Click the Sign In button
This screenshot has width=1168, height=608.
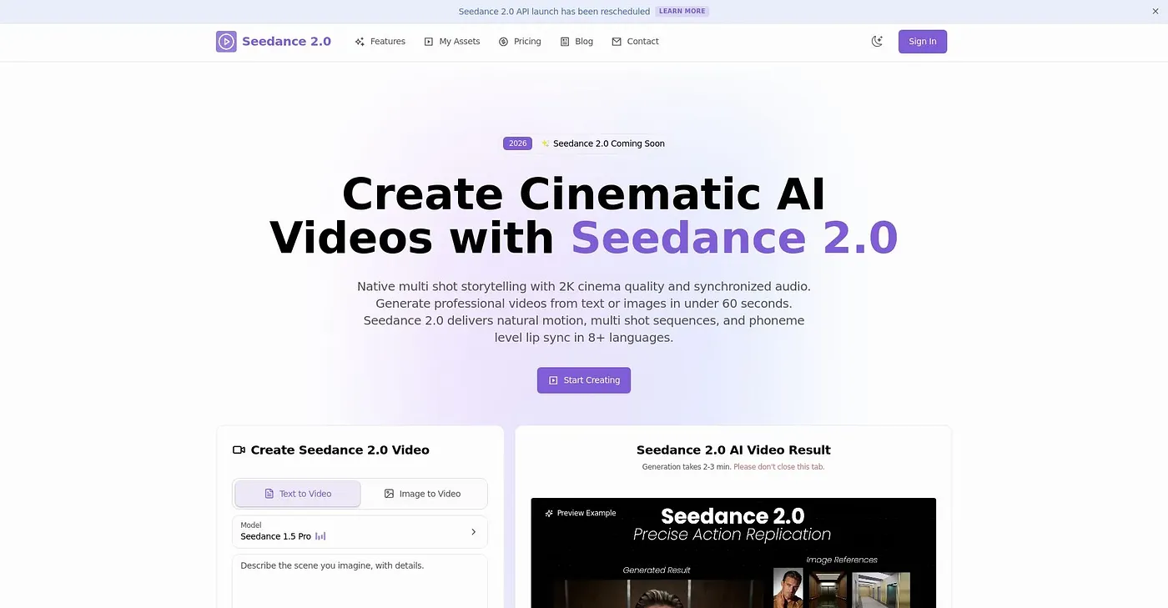[x=923, y=42]
